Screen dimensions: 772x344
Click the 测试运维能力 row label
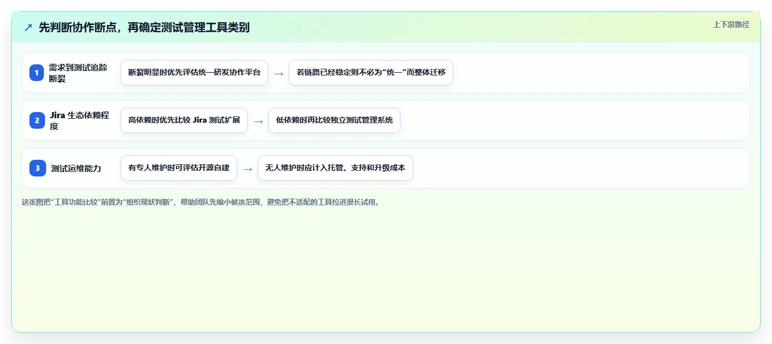tap(76, 168)
